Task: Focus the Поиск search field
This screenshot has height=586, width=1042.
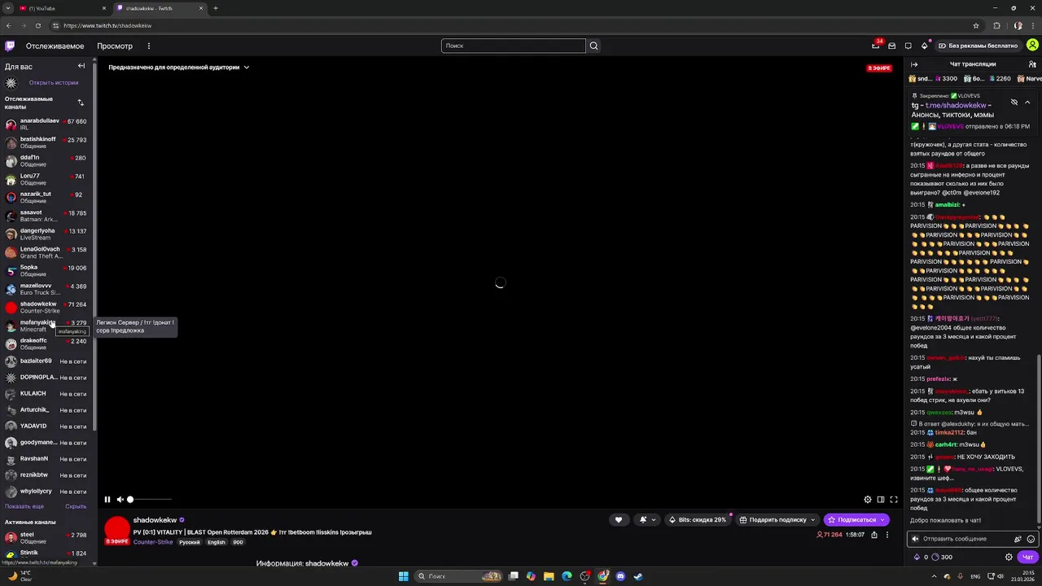Action: coord(514,46)
